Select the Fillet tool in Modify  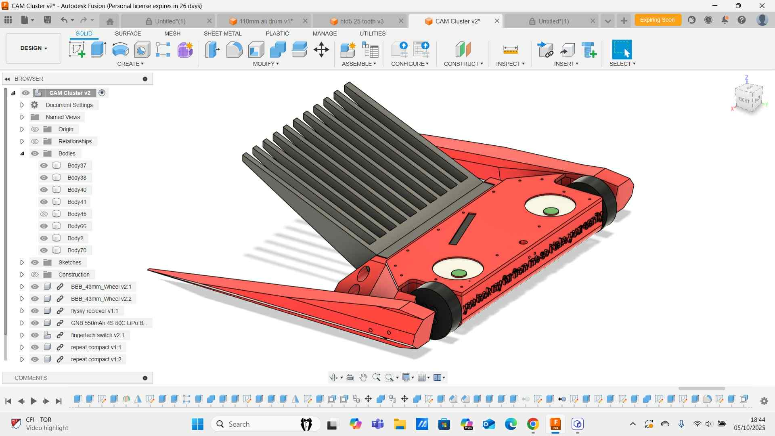pos(234,50)
